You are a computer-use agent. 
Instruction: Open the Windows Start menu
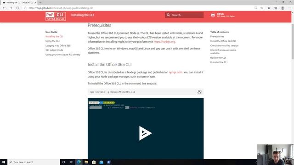tap(4, 162)
